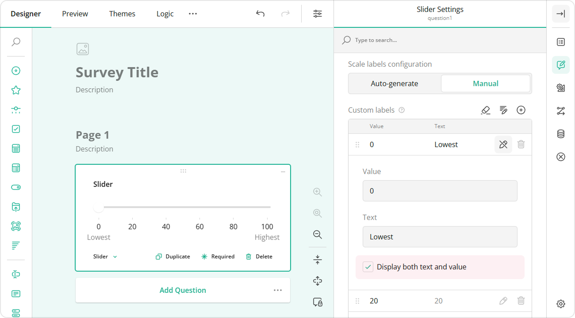Clear all custom labels with the eraser icon
This screenshot has width=575, height=318.
(485, 110)
